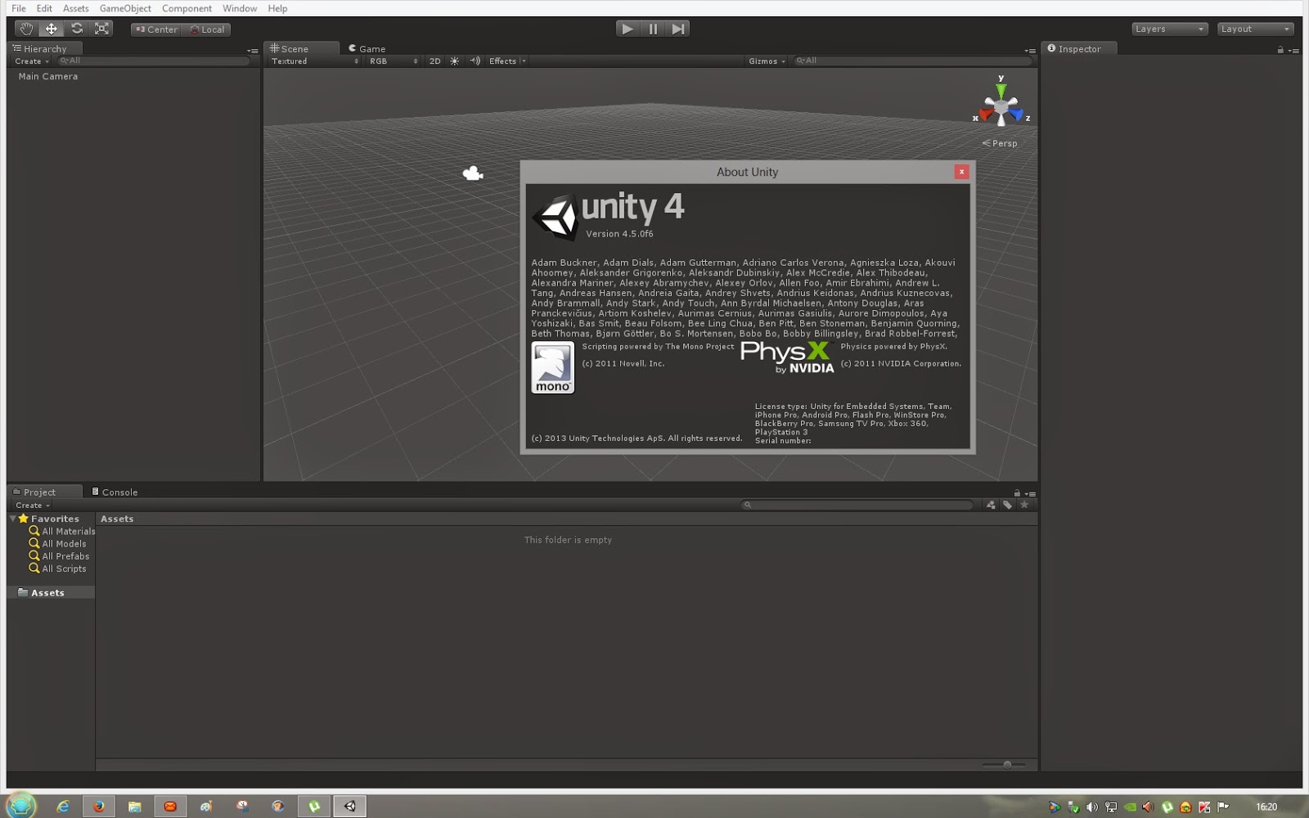Expand the Effects dropdown arrow
The image size is (1309, 818).
click(x=524, y=61)
